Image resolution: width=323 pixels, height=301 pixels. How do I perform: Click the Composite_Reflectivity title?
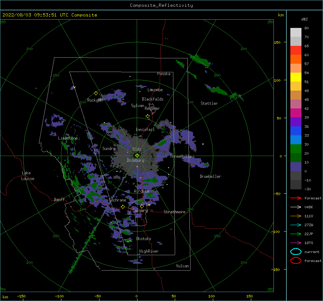161,5
